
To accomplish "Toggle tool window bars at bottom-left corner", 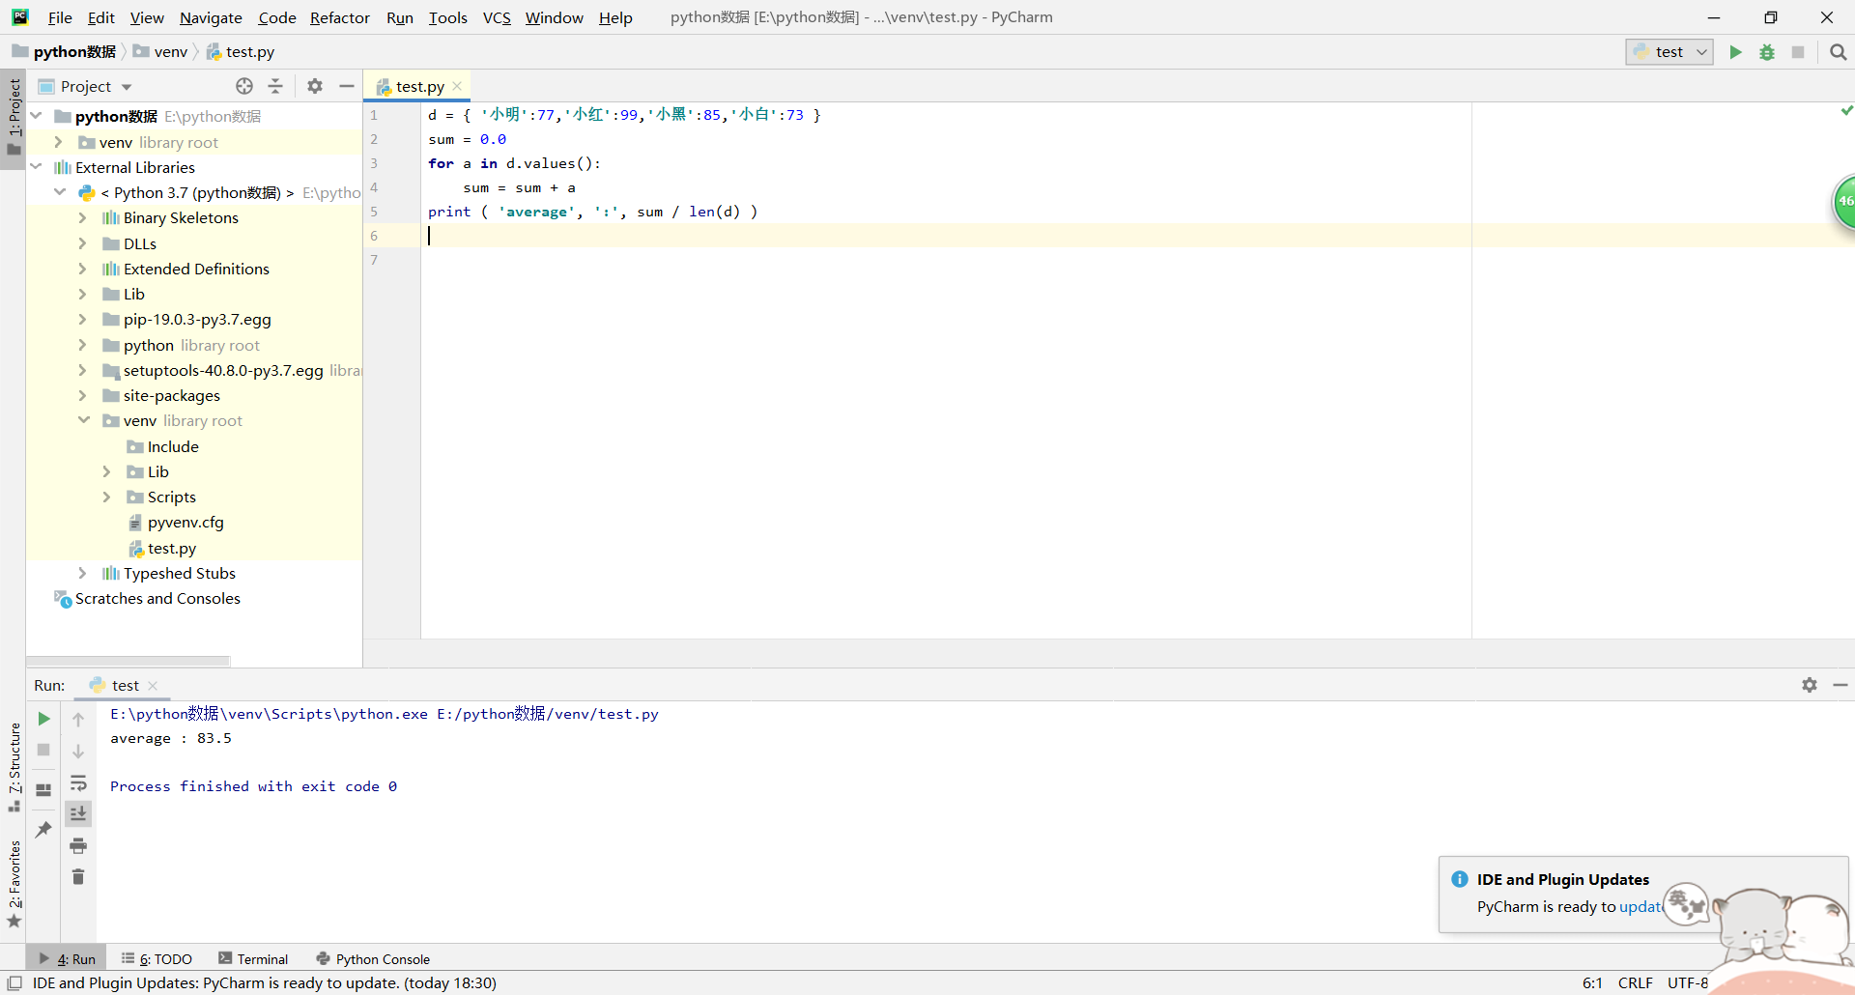I will pyautogui.click(x=14, y=983).
